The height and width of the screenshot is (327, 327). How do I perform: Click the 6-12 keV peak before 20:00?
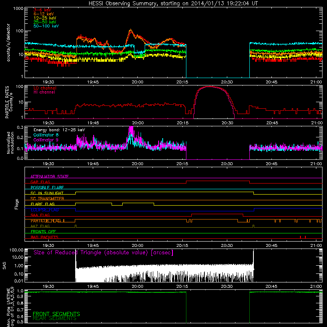click(130, 30)
